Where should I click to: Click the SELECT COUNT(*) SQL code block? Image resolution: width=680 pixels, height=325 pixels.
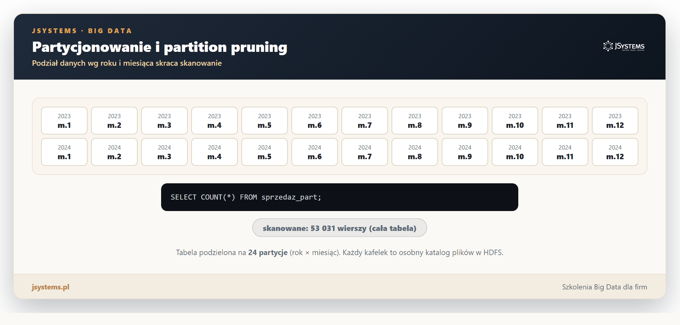coord(340,197)
